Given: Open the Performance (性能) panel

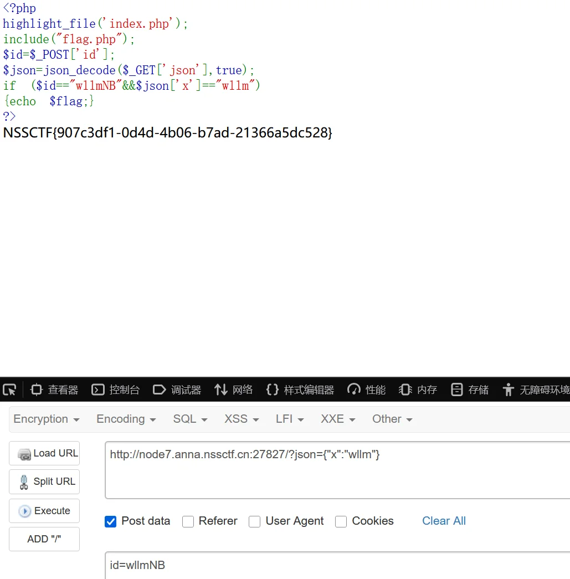Looking at the screenshot, I should (x=366, y=390).
